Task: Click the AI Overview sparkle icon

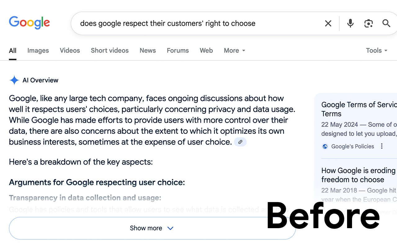Action: coord(14,80)
